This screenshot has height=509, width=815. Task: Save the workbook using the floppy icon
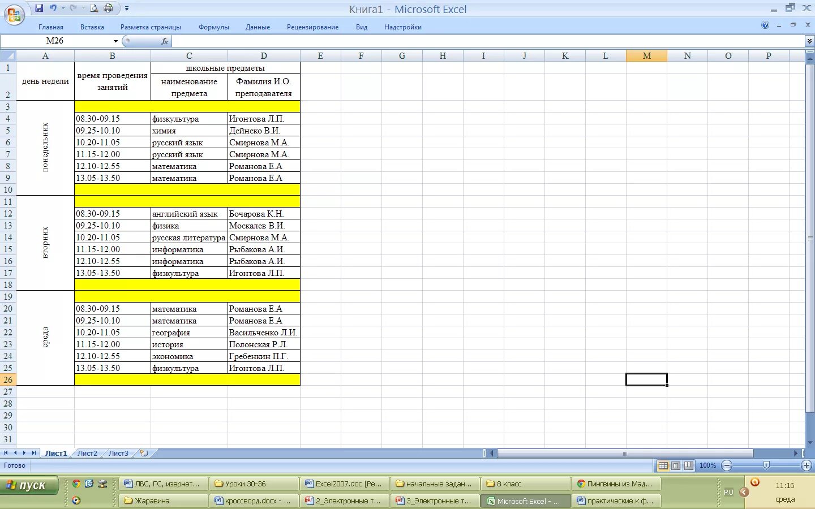pos(39,8)
